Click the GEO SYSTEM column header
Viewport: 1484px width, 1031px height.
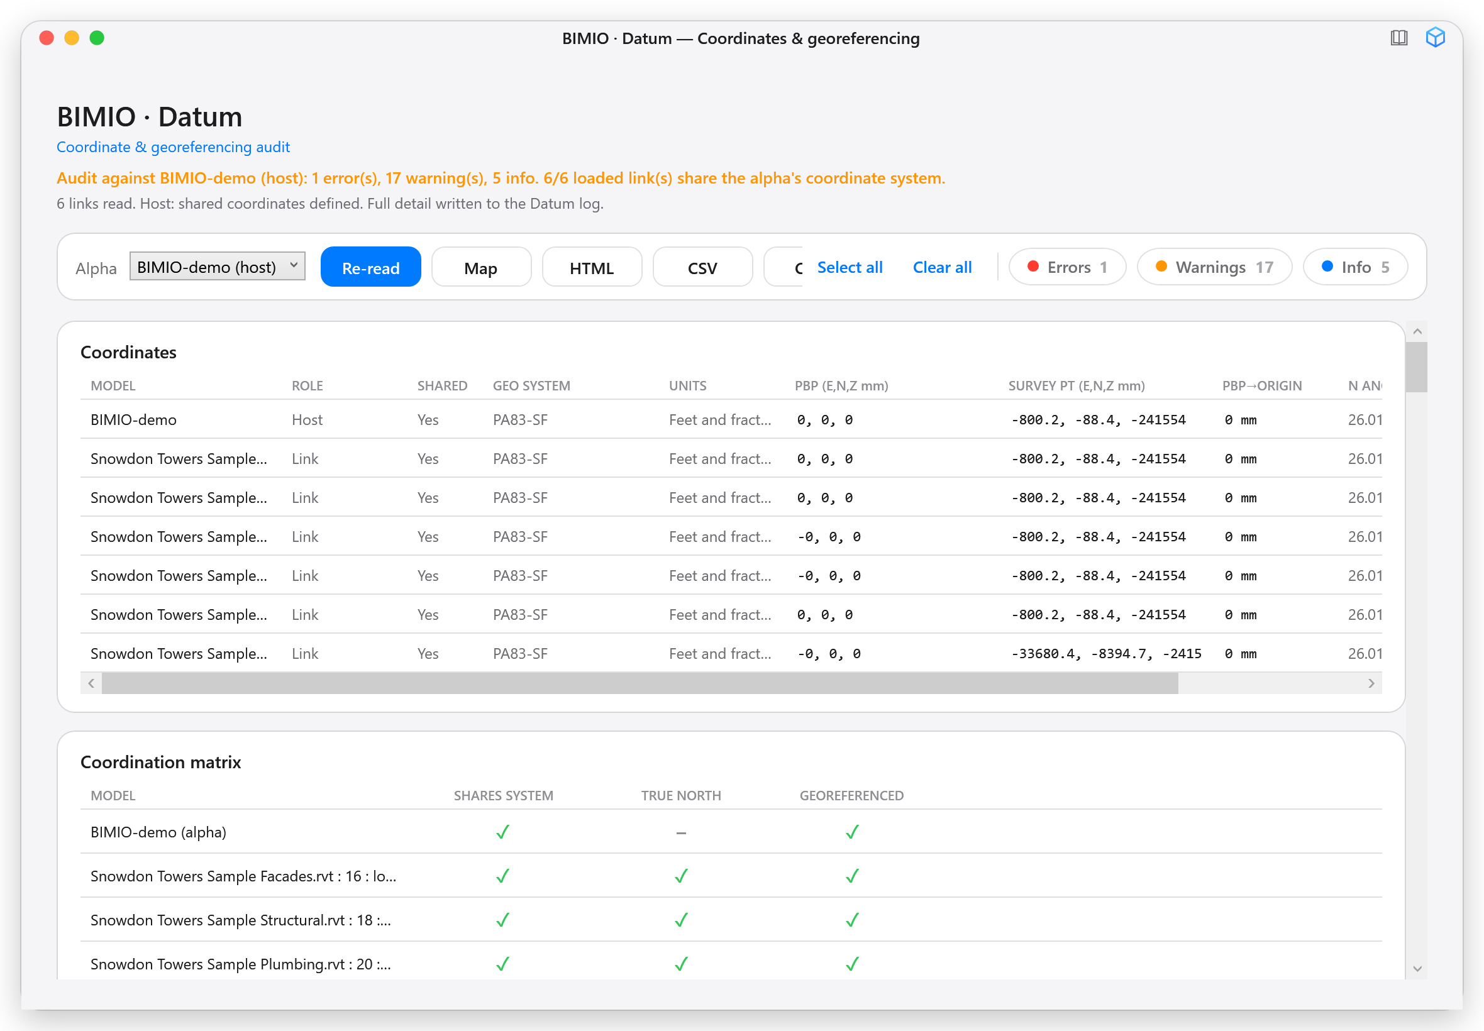pyautogui.click(x=531, y=385)
